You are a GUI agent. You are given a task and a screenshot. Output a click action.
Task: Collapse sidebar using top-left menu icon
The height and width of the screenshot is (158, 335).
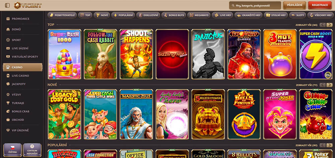pos(7,5)
